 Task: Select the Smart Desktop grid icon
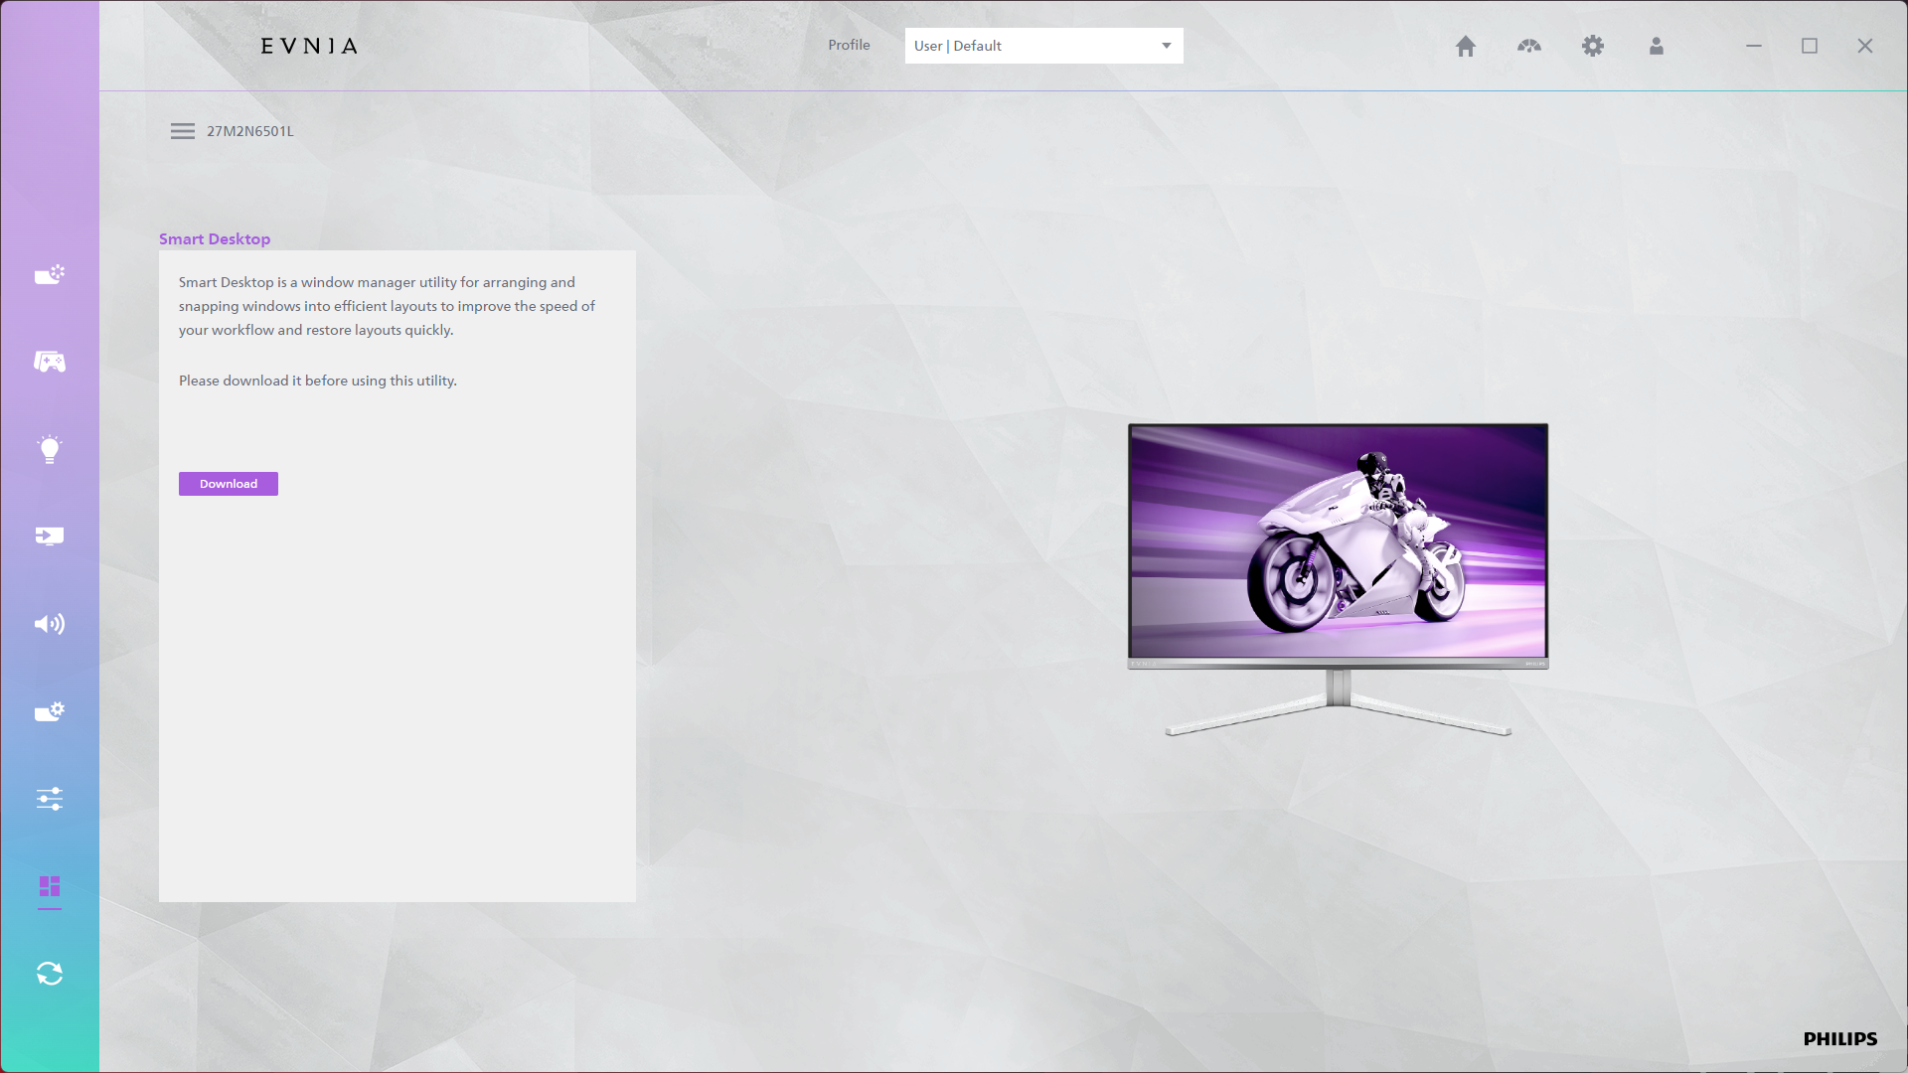[50, 886]
